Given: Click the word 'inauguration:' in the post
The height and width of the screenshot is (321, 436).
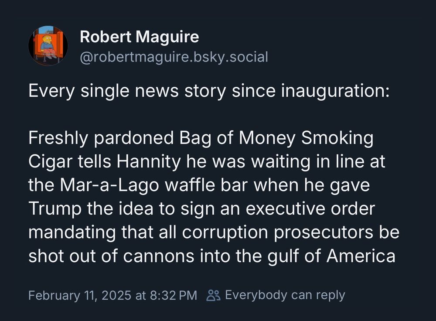Looking at the screenshot, I should 335,91.
